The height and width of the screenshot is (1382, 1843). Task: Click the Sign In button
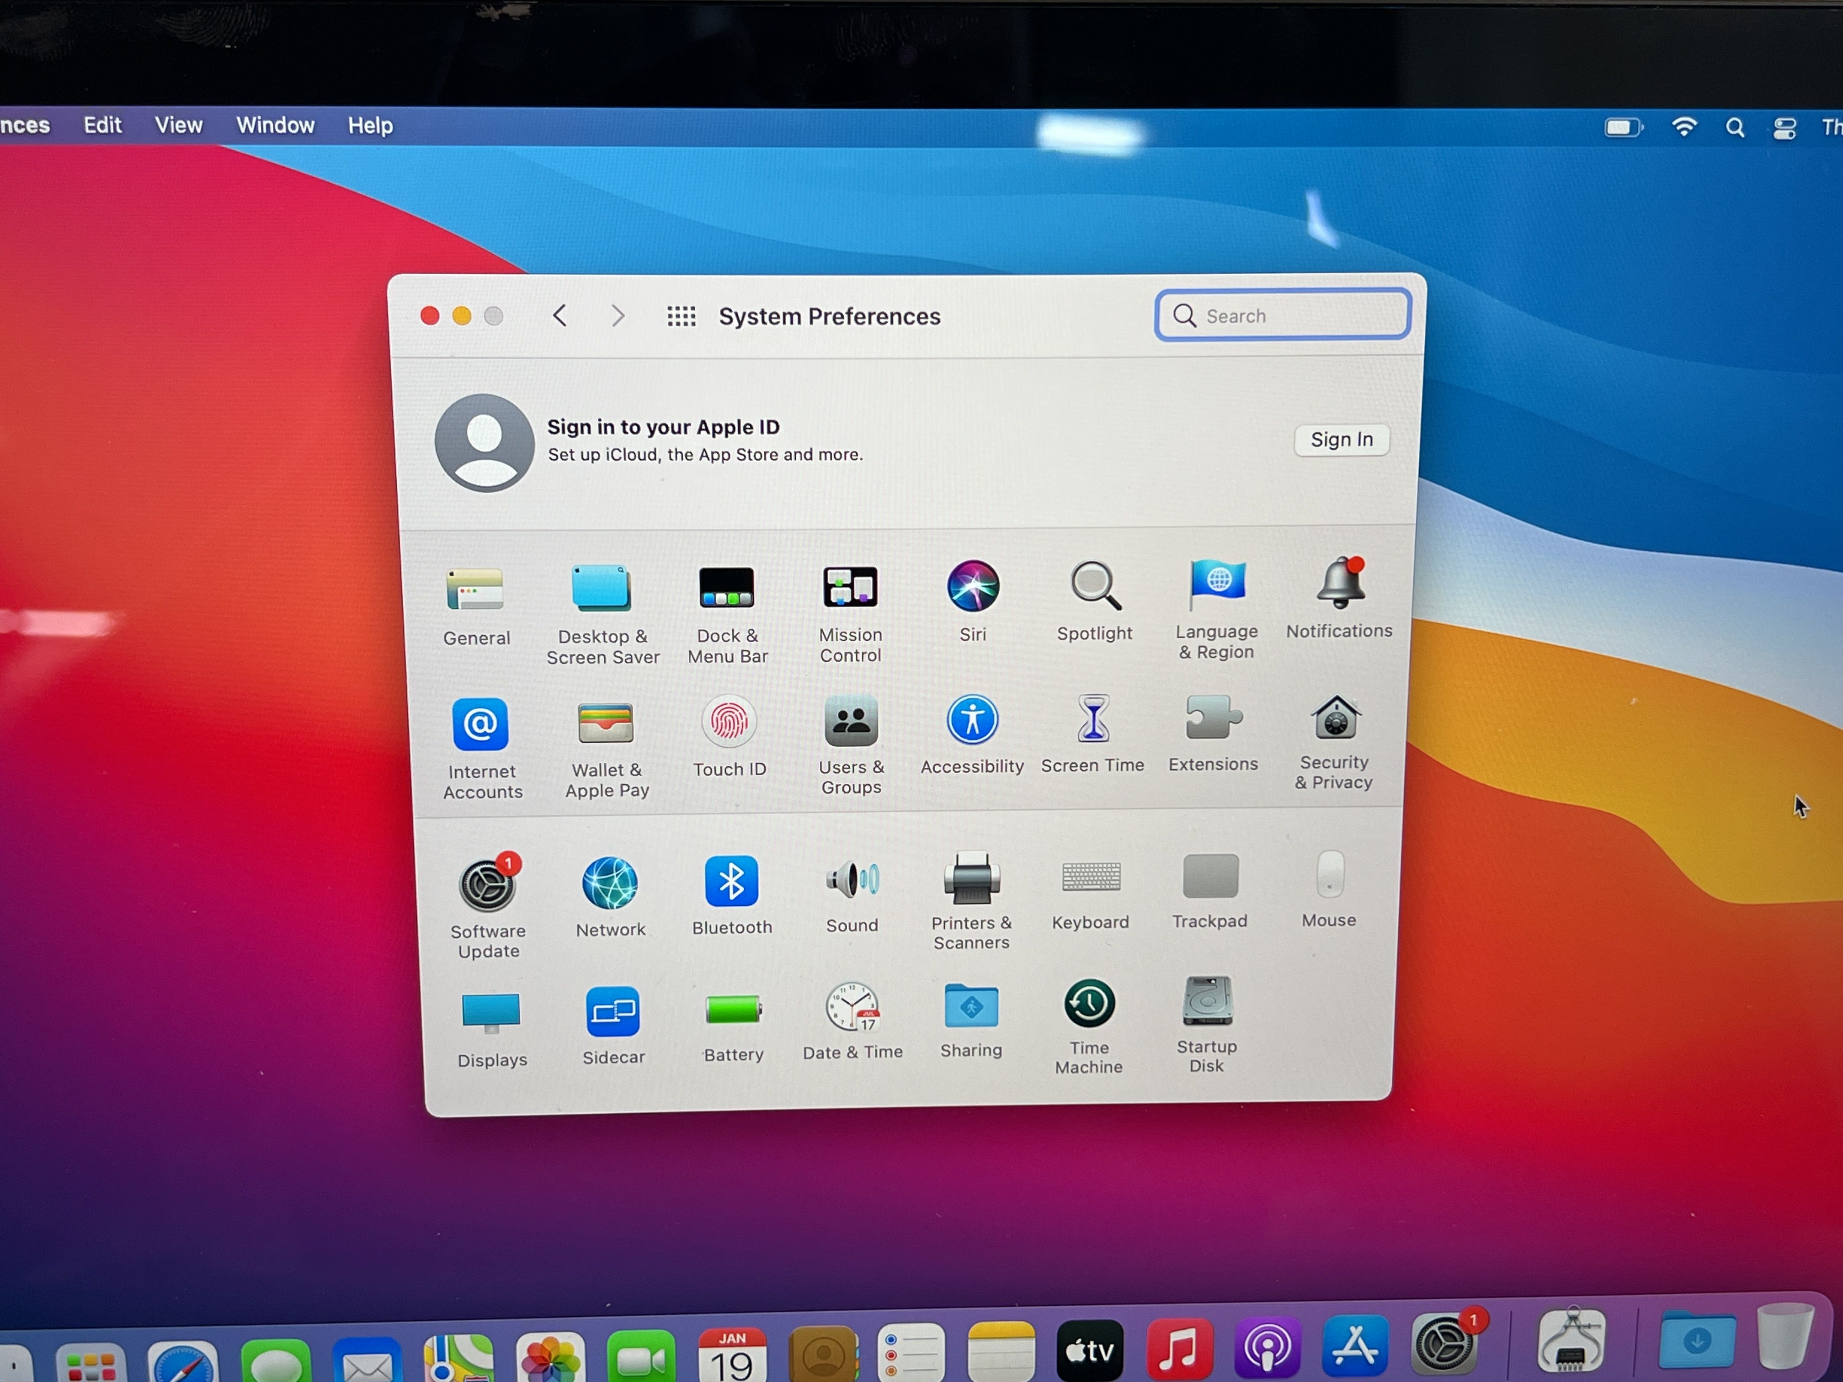click(x=1341, y=440)
